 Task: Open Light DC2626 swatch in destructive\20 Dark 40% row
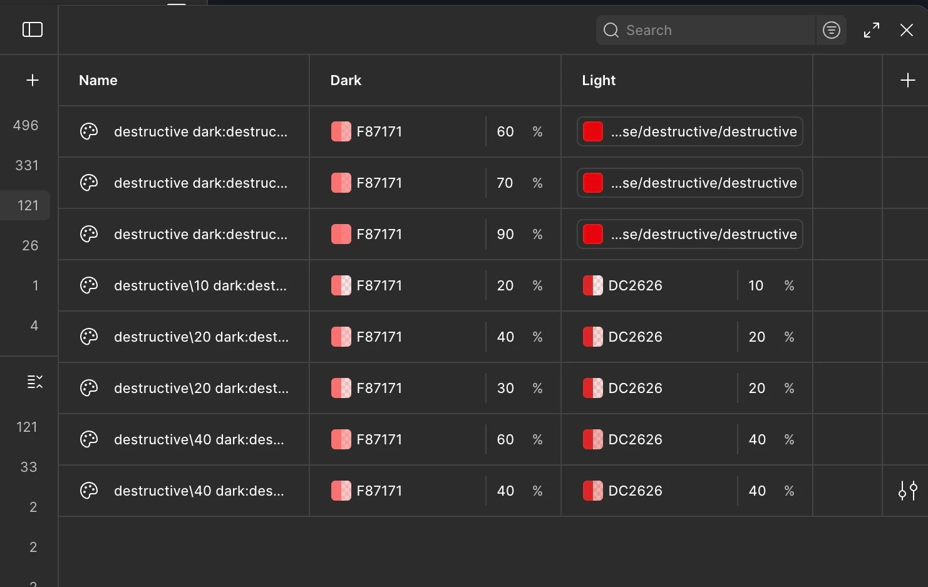pos(593,337)
